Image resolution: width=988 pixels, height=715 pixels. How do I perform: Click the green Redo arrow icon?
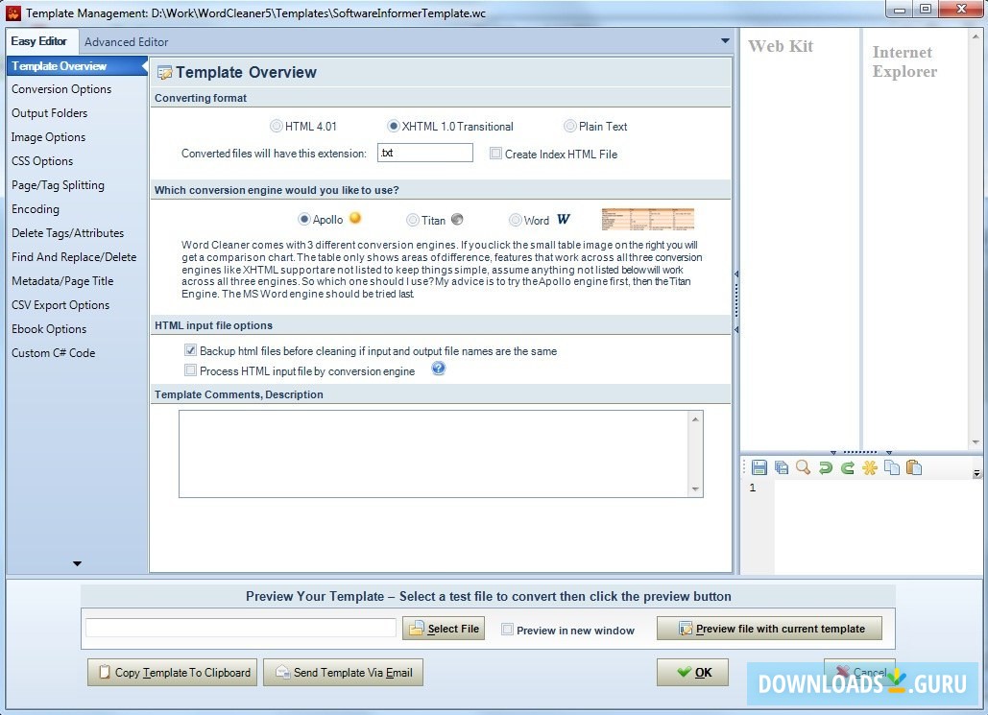848,467
